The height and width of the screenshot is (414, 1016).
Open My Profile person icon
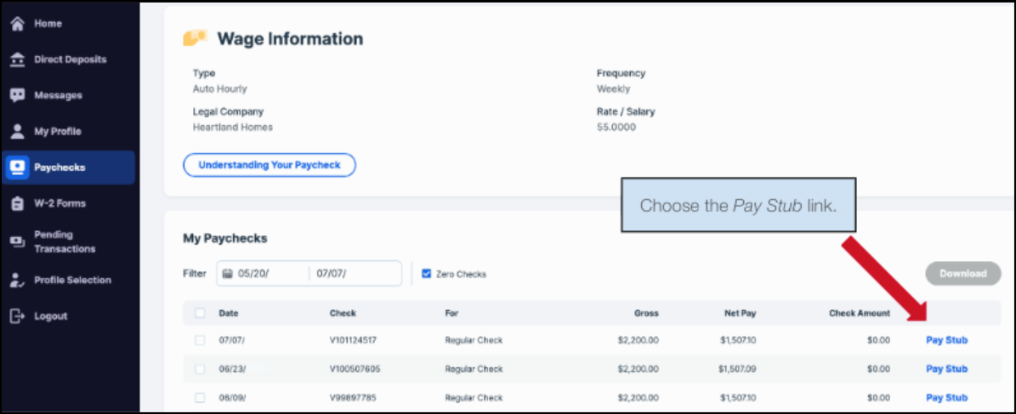[17, 132]
